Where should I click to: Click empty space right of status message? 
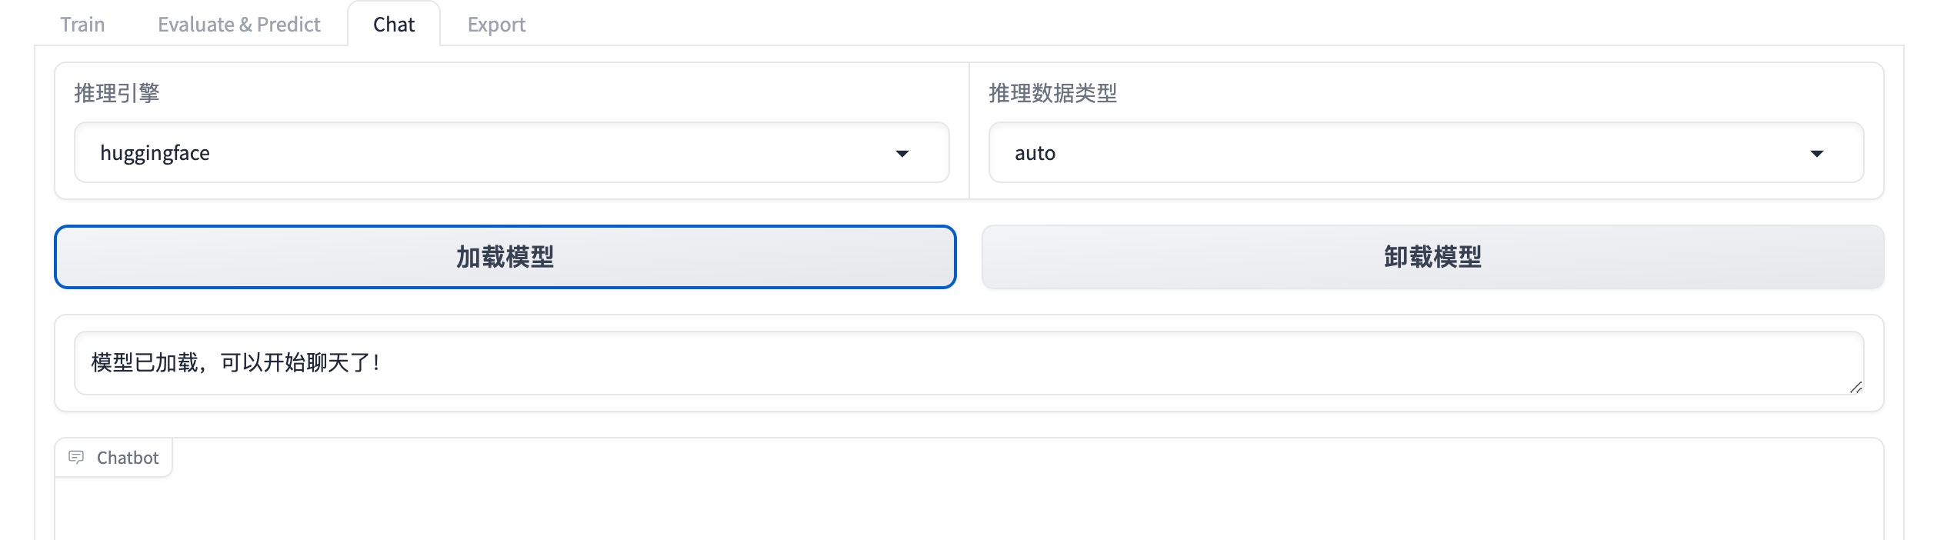[x=1077, y=362]
